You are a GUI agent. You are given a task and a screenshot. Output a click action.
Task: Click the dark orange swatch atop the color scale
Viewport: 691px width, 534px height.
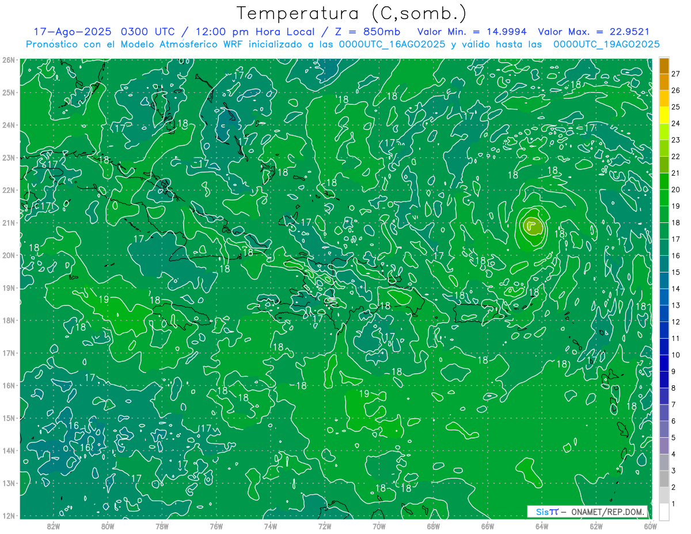pos(664,66)
